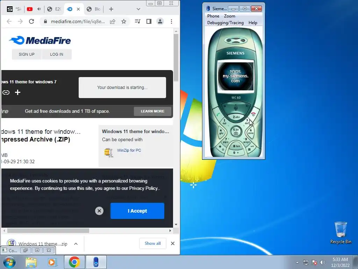This screenshot has height=269, width=358.
Task: Open Chrome tab search dropdown arrow
Action: point(138,9)
